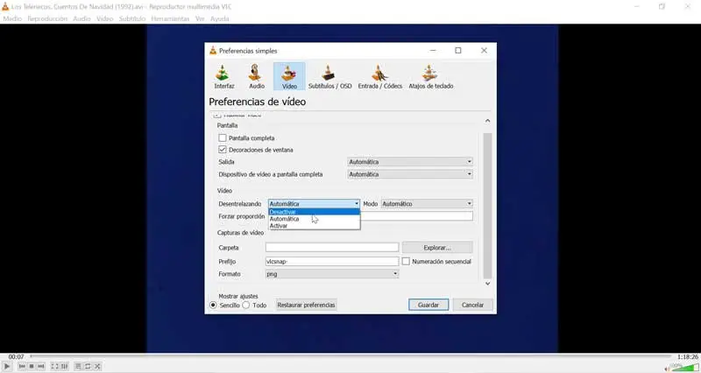Uncheck Decoraciones de ventana
The image size is (701, 373).
pyautogui.click(x=223, y=150)
